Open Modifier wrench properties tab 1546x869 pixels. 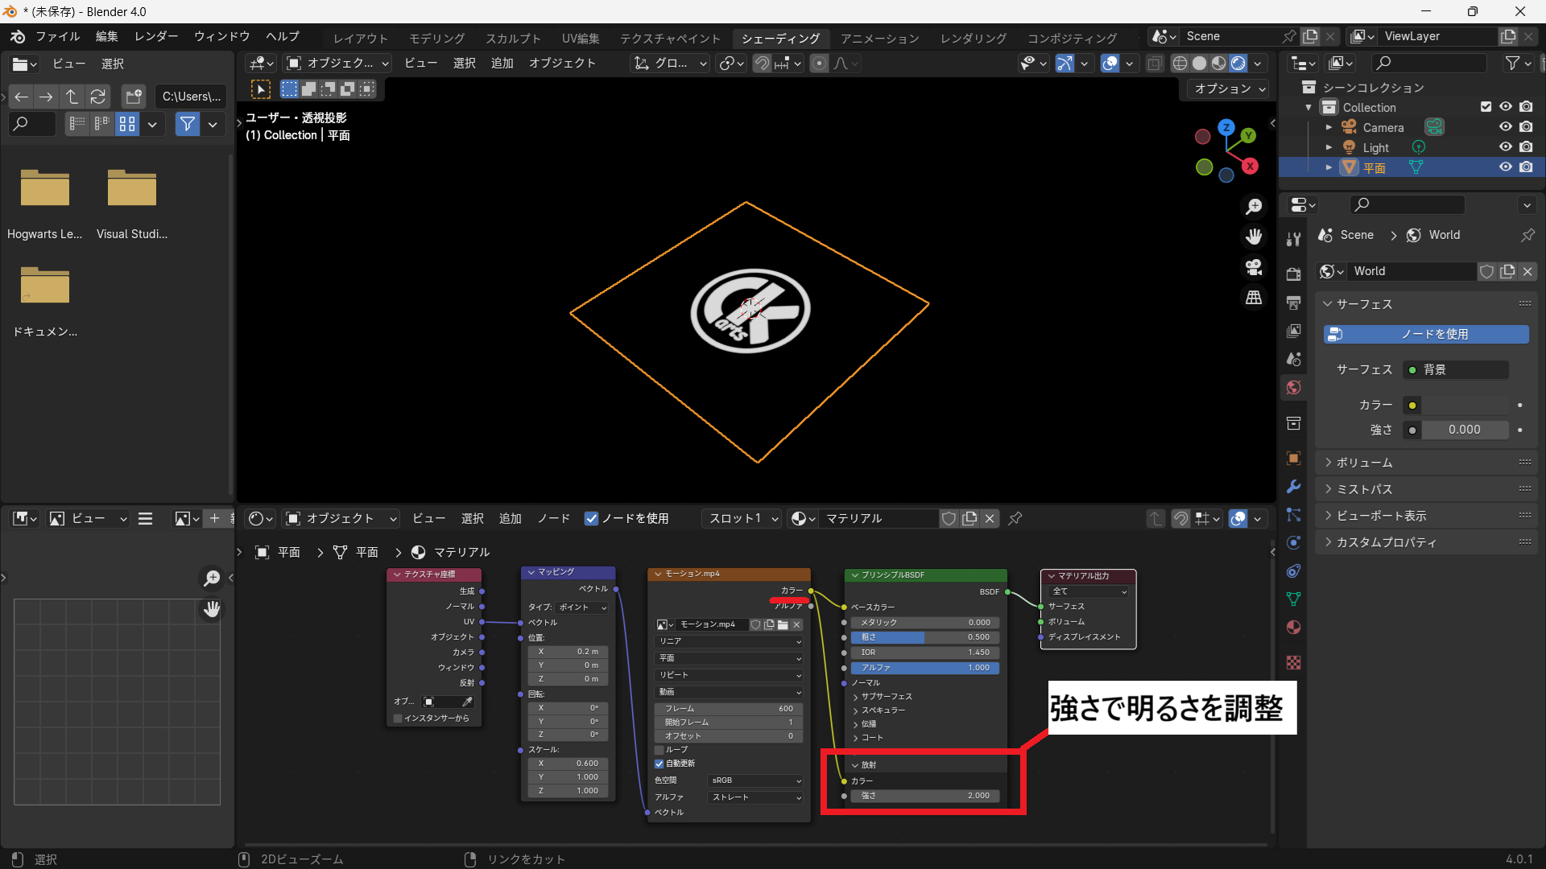(1293, 487)
